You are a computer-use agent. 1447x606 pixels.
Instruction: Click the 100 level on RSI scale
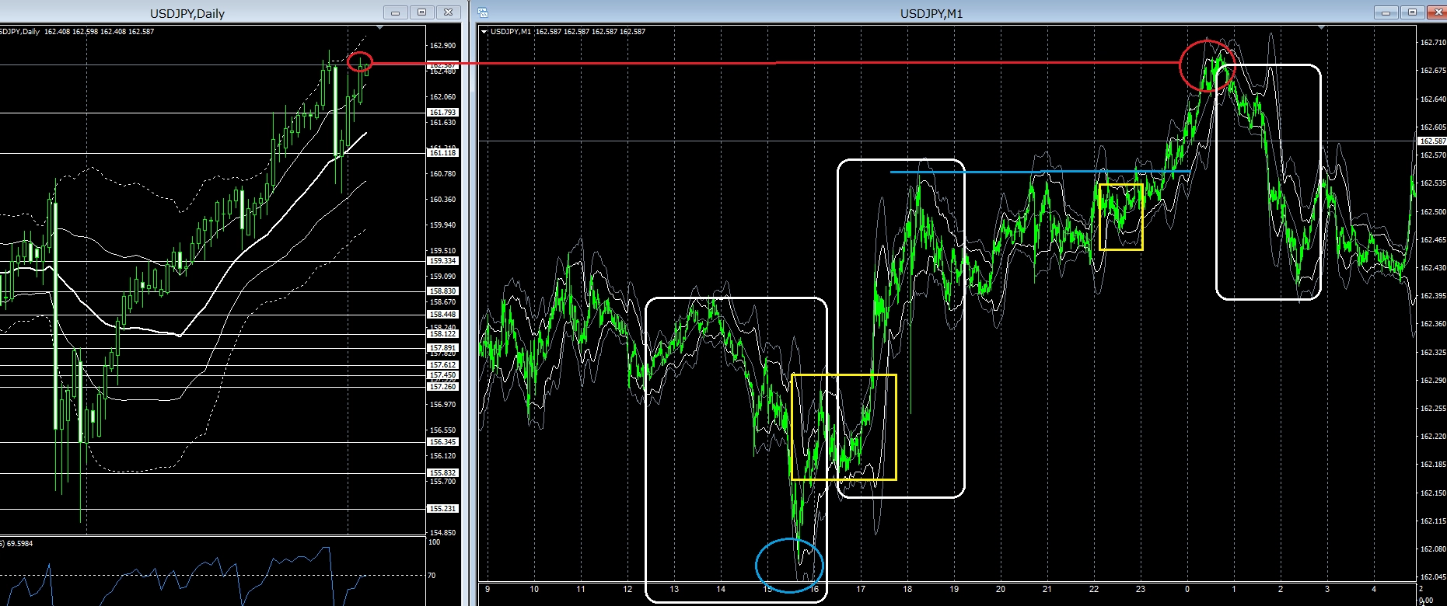click(434, 542)
